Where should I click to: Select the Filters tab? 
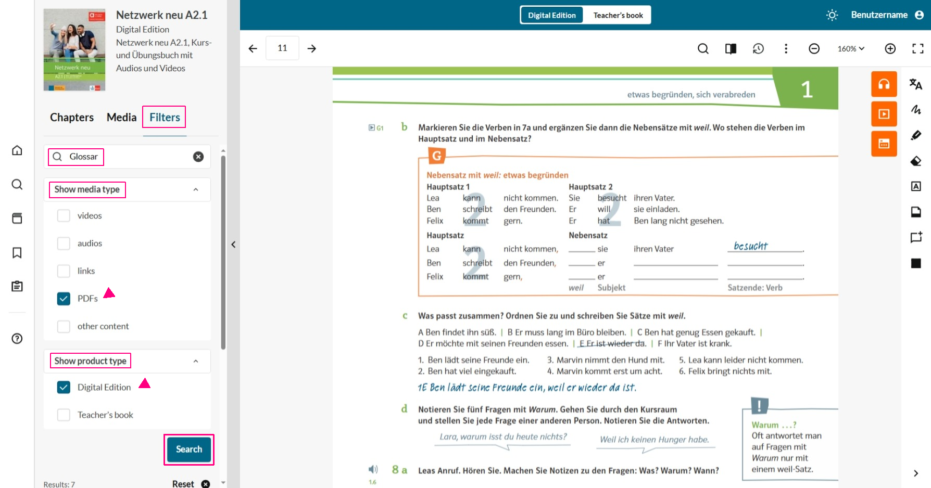pos(165,118)
